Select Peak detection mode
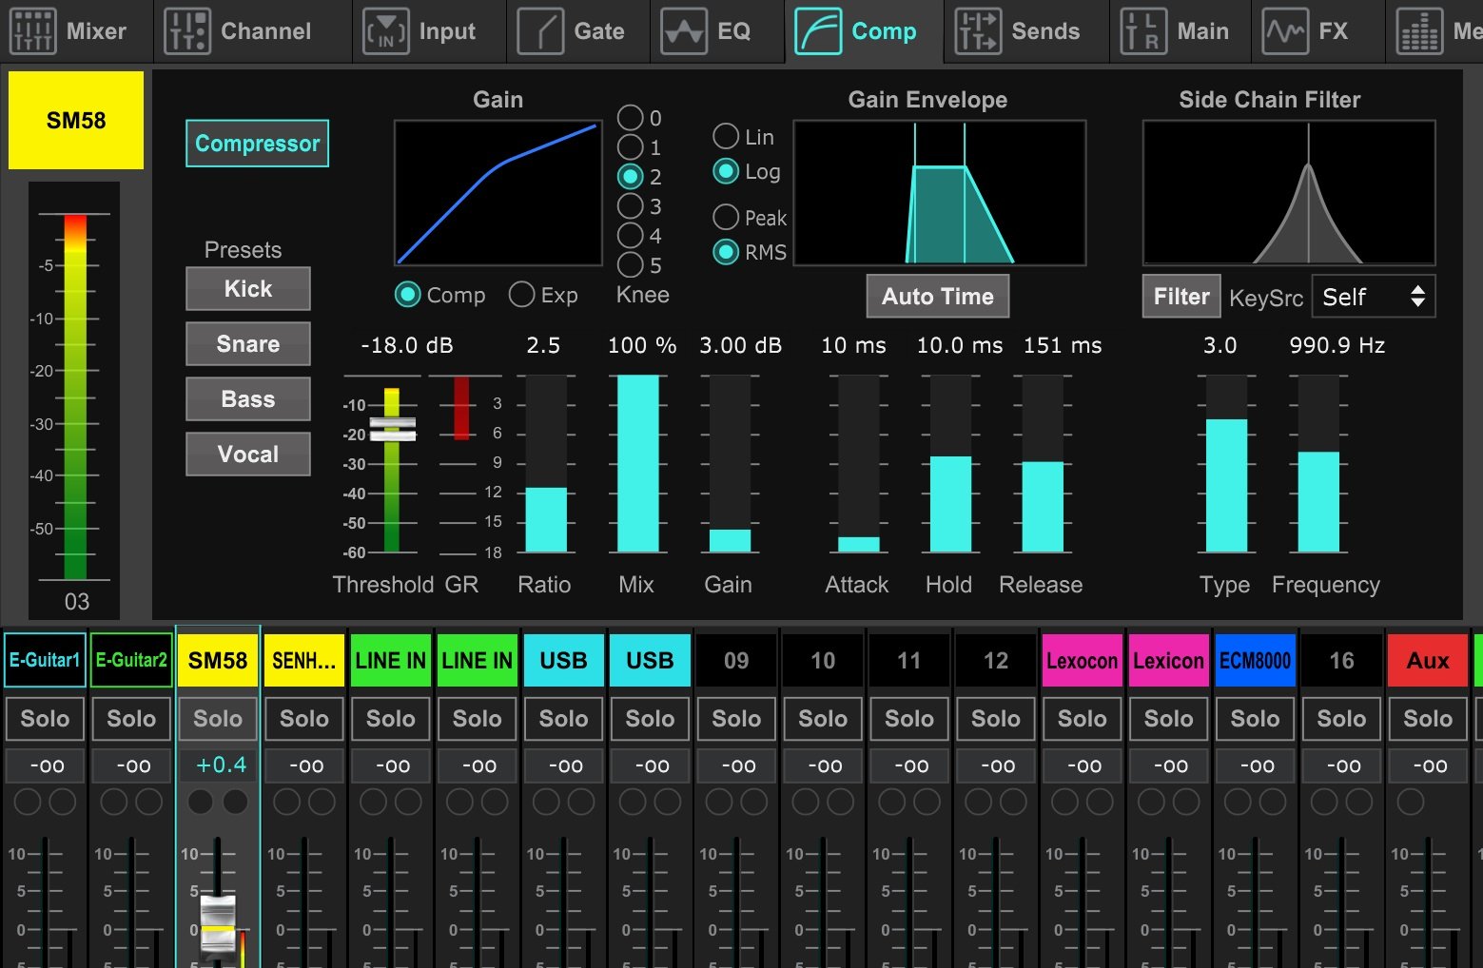Viewport: 1483px width, 968px height. (x=726, y=218)
